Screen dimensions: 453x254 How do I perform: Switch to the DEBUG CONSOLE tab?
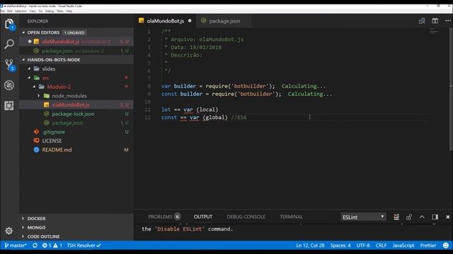(x=246, y=217)
